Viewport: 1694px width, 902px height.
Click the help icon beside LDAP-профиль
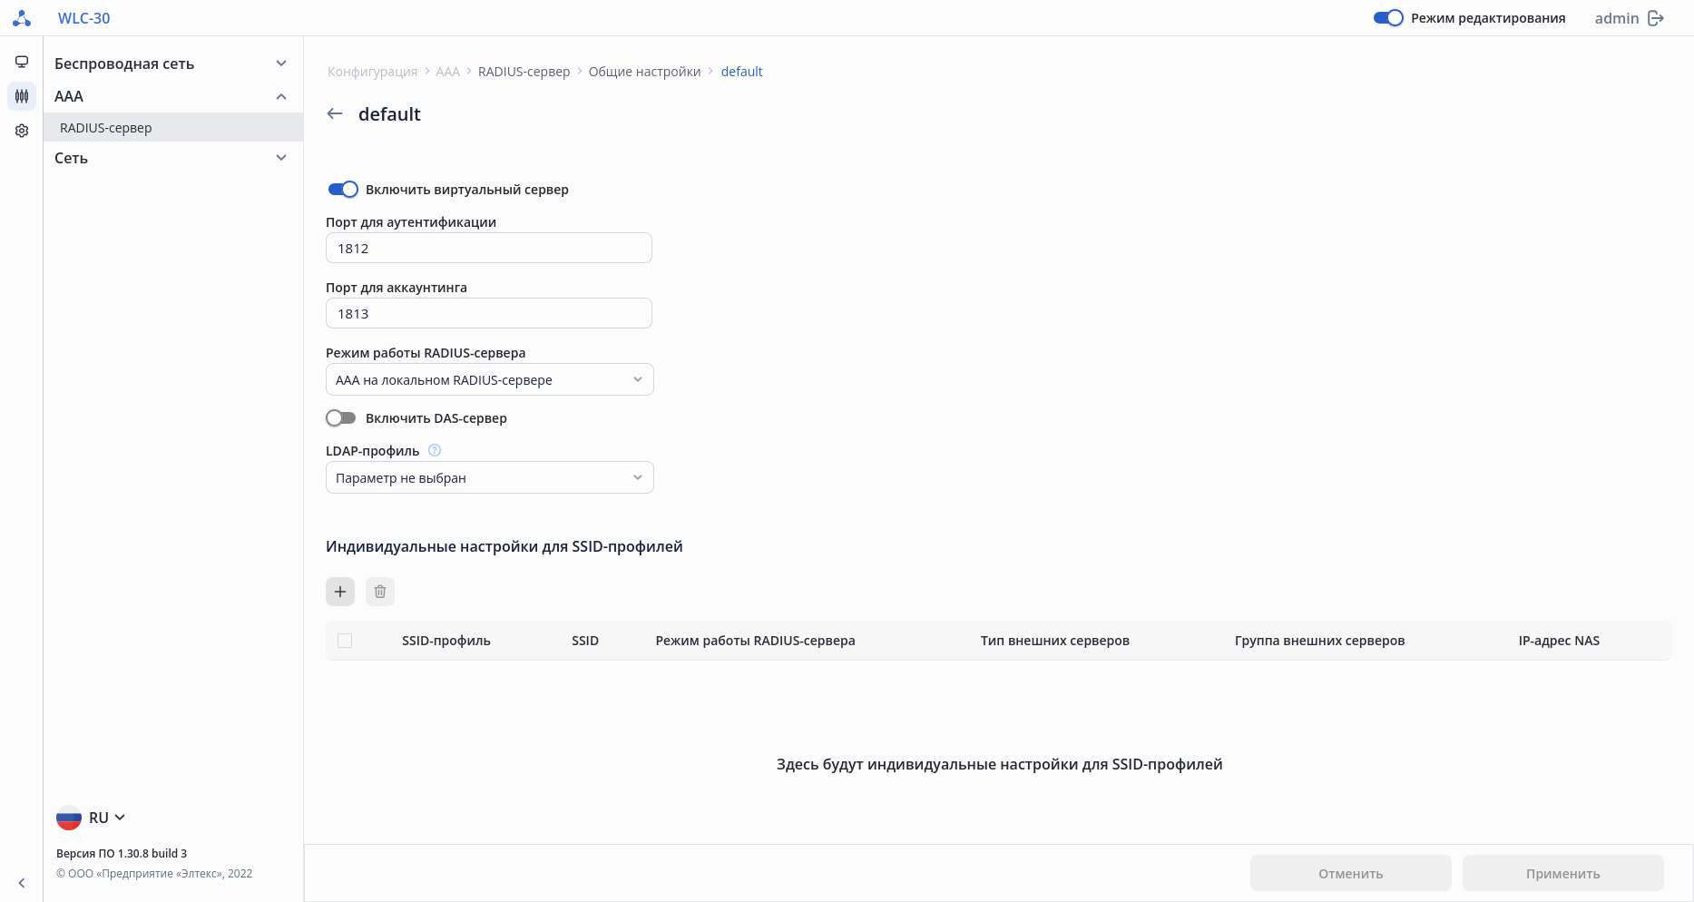pos(435,450)
